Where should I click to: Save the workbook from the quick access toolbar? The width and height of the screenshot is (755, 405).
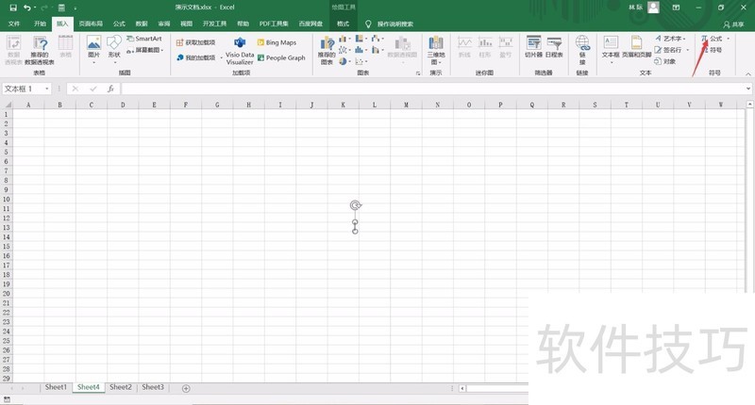point(13,8)
